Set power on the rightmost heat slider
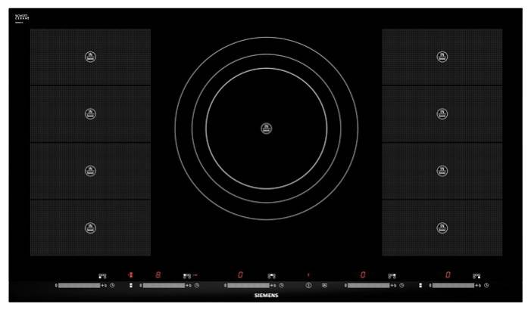The image size is (531, 310). coord(453,286)
